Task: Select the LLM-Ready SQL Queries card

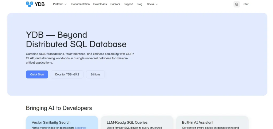Action: tap(137, 122)
